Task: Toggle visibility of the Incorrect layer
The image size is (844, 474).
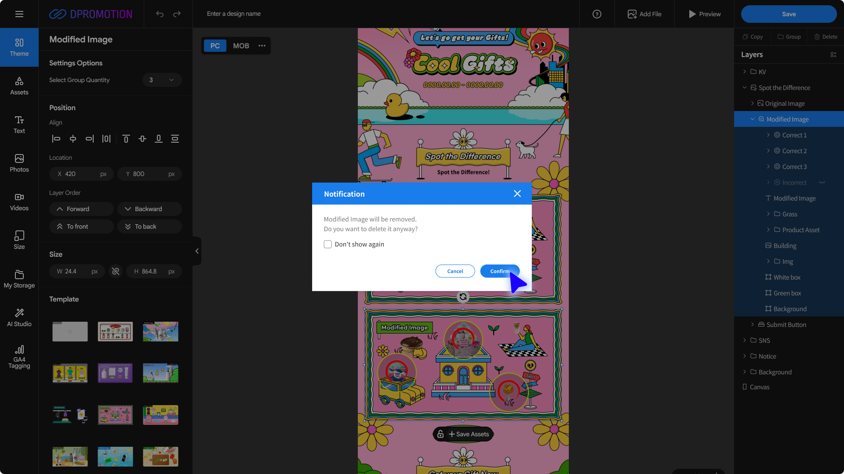Action: [822, 183]
